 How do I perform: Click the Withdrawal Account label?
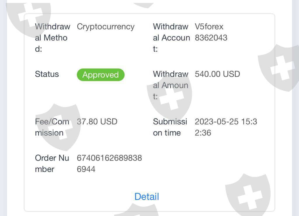(x=171, y=38)
